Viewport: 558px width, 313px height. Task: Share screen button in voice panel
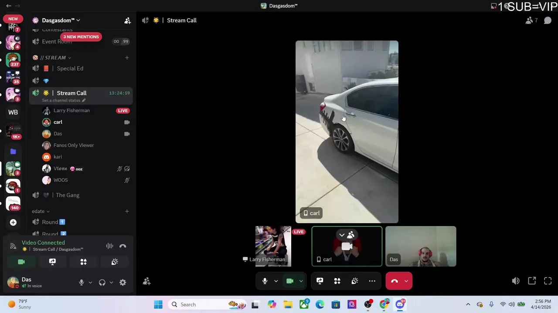52,262
